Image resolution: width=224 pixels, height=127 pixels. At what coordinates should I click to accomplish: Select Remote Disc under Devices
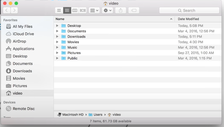coord(23,109)
